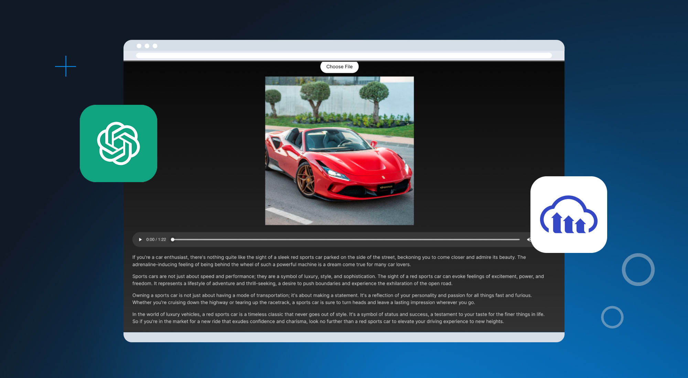Click the audio progress slider track

click(x=346, y=240)
